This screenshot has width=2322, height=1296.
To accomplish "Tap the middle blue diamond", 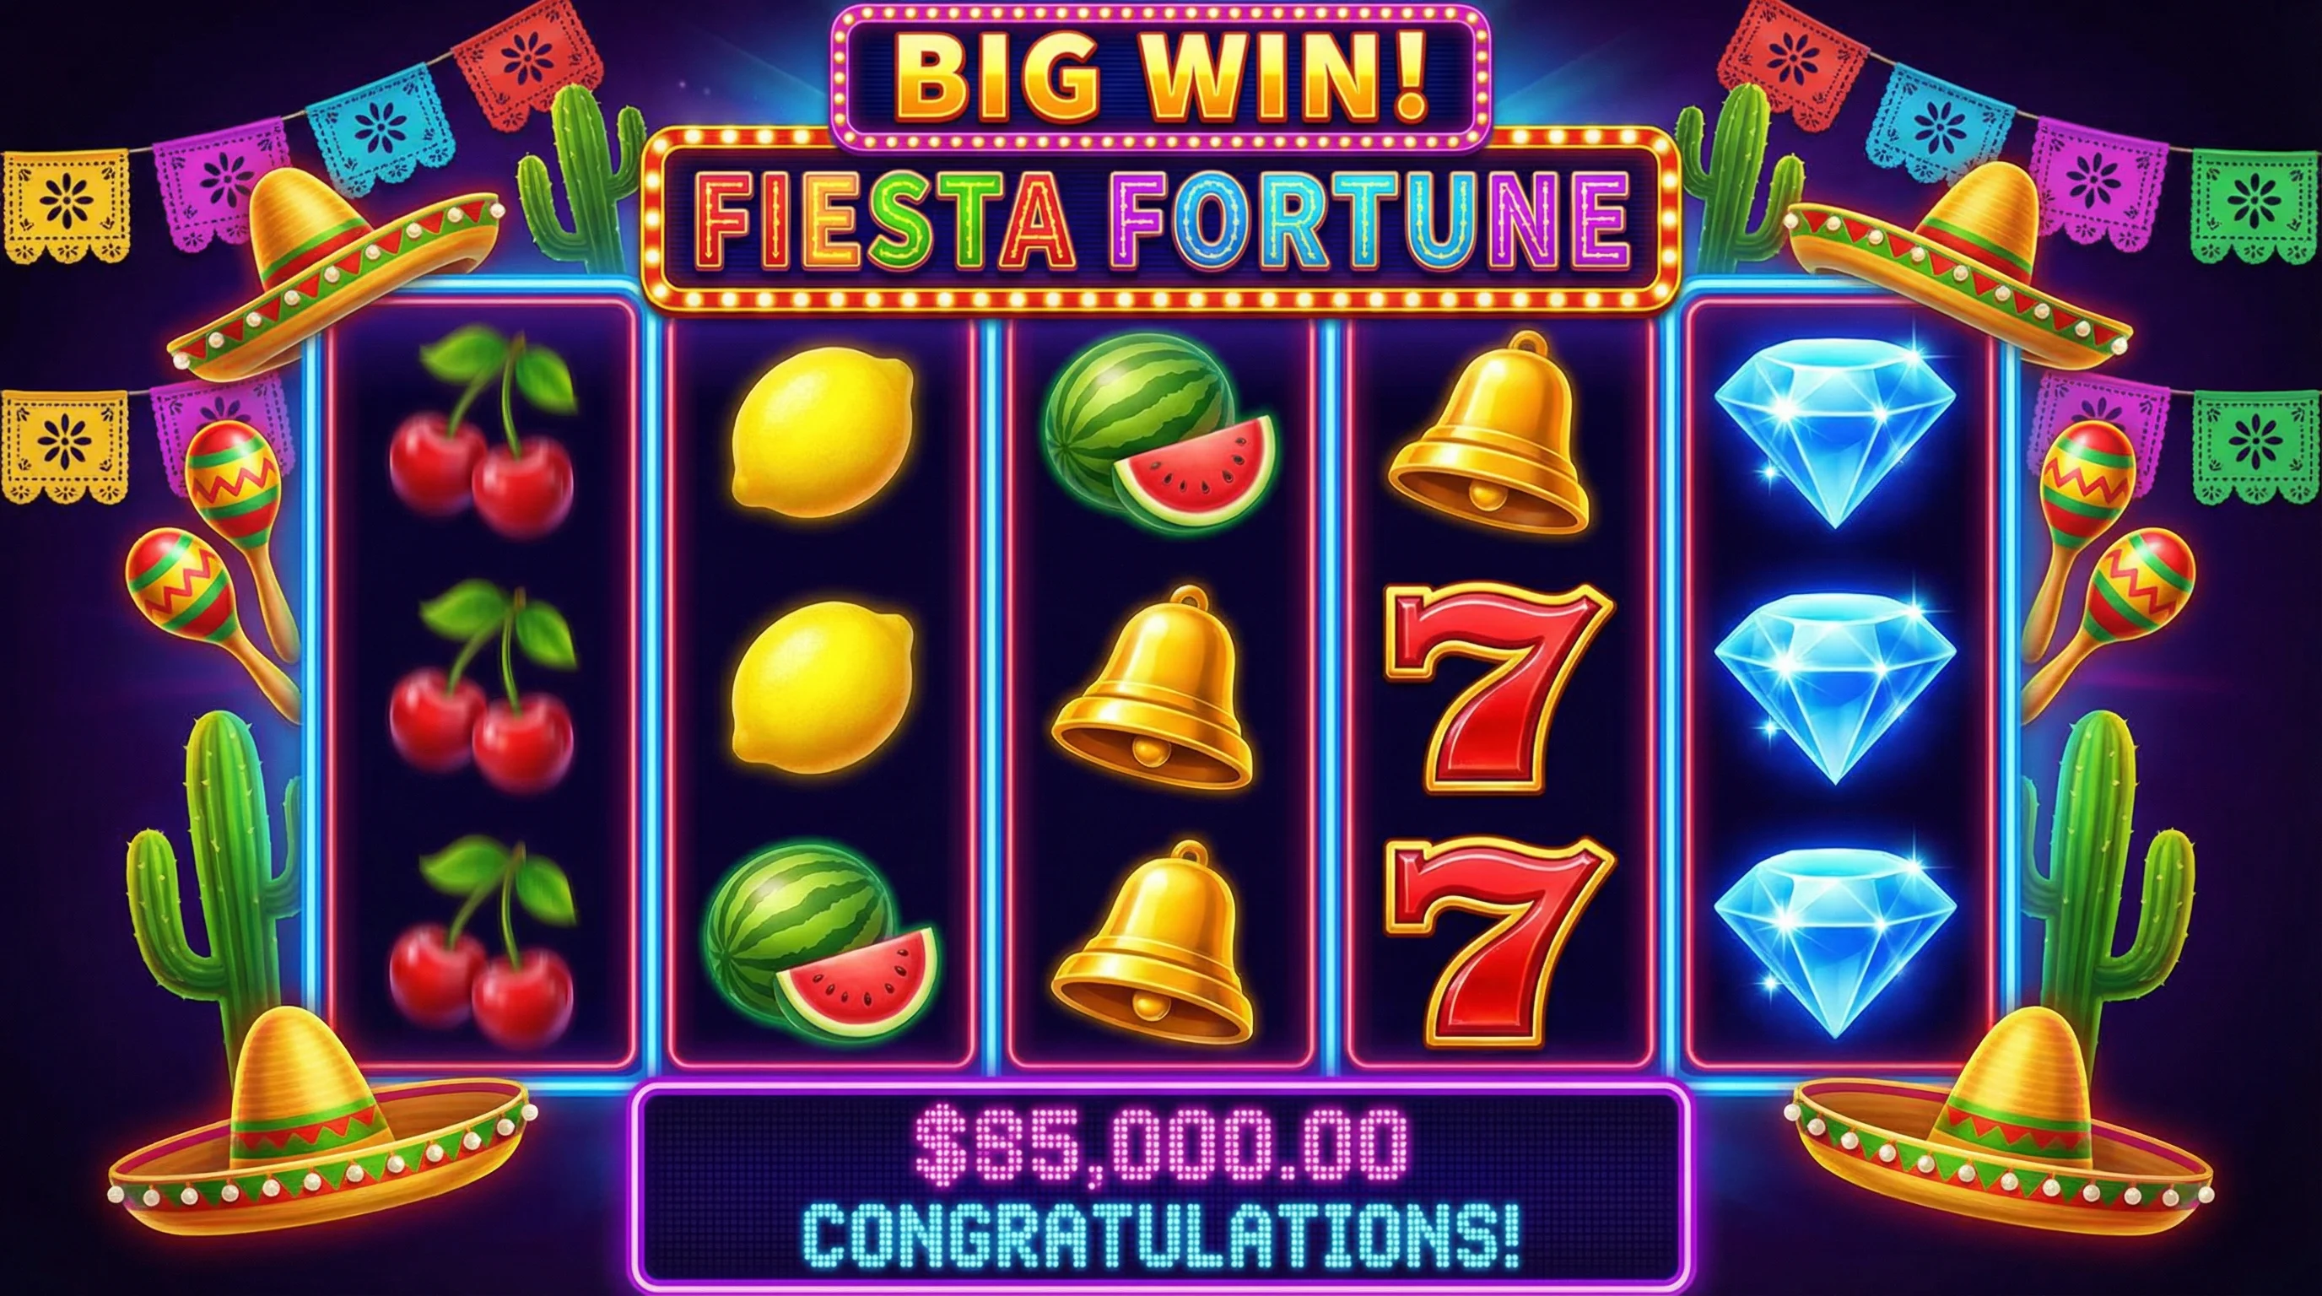I will pos(1834,688).
